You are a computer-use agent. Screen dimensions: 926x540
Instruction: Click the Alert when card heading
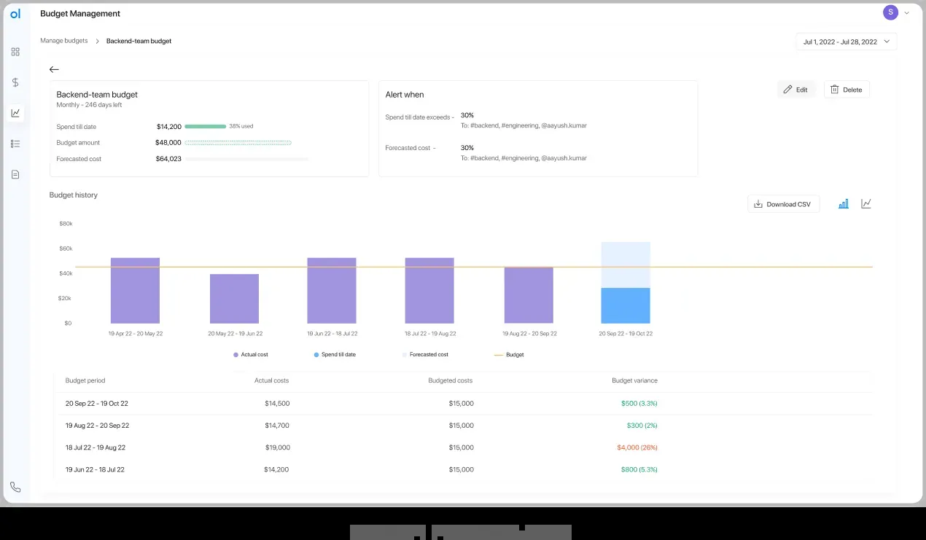[x=405, y=95]
